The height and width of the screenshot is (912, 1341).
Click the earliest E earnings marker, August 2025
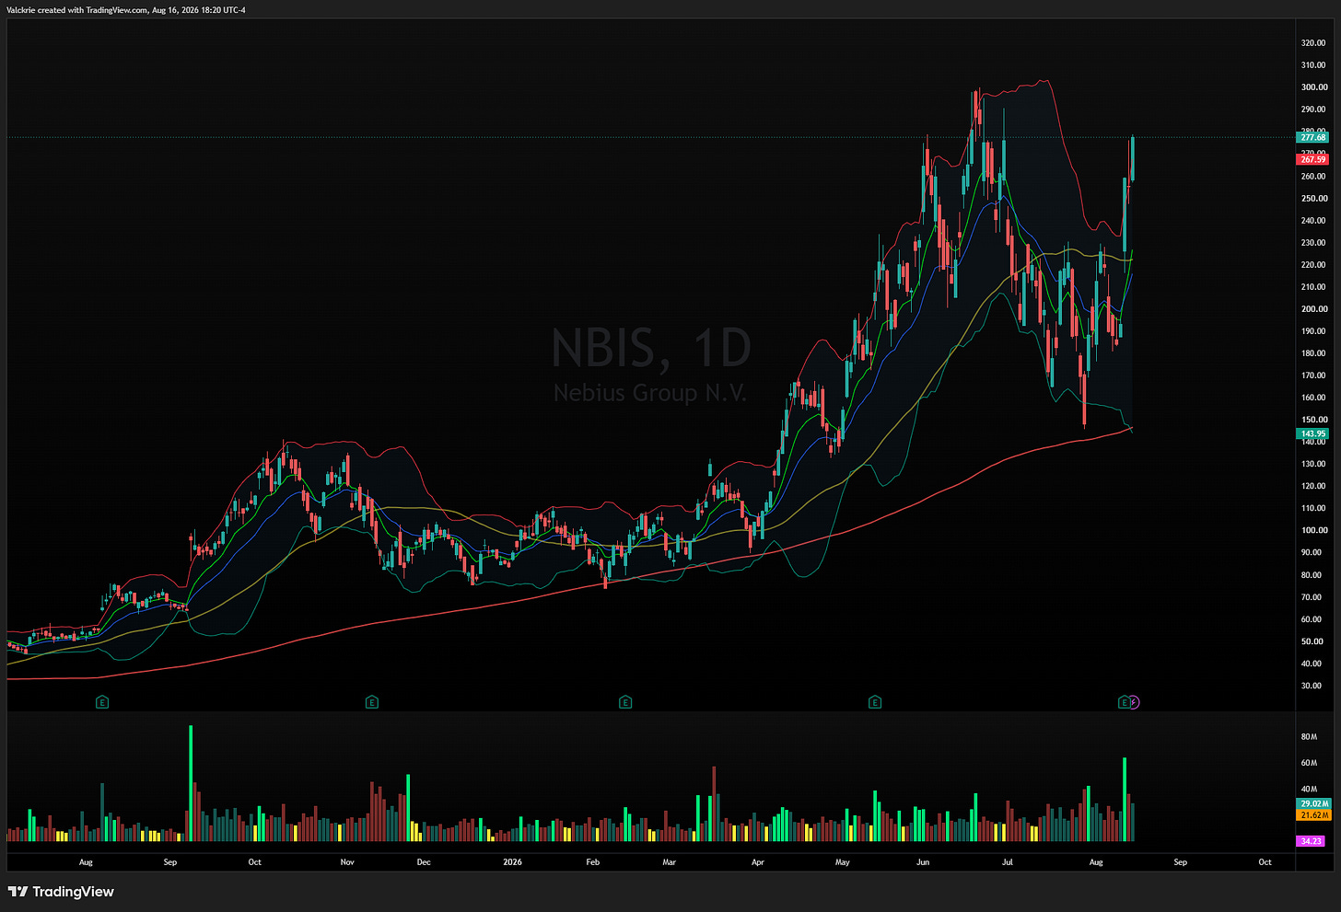coord(102,702)
